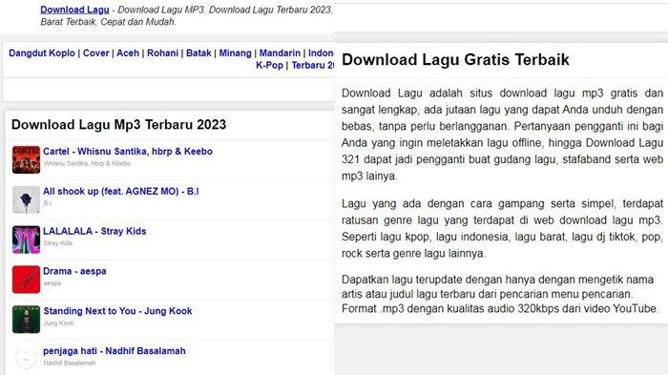This screenshot has height=375, width=668.
Task: Click the 'Download Lagu Gratis Terbaik' heading
Action: tap(455, 60)
